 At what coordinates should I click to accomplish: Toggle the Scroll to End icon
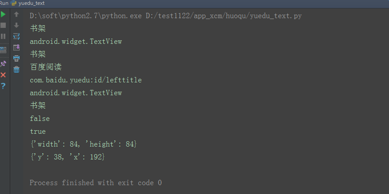[16, 47]
